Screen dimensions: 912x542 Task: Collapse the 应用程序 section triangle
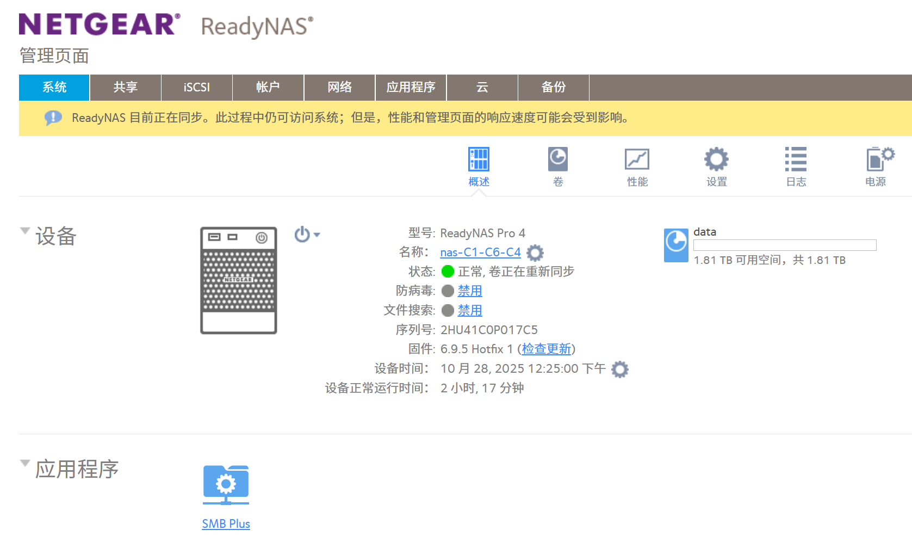coord(25,463)
